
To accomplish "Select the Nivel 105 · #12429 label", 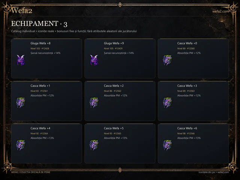I will pyautogui.click(x=113, y=48).
